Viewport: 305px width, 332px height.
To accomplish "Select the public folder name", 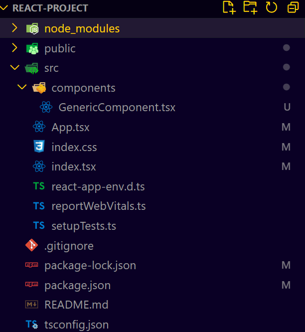I will coord(60,49).
